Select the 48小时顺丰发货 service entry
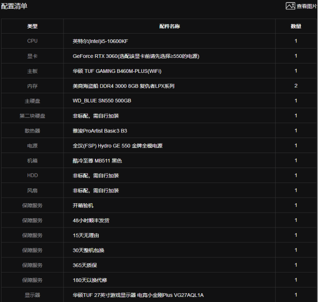Viewport: 318px width, 302px height. tap(91, 220)
